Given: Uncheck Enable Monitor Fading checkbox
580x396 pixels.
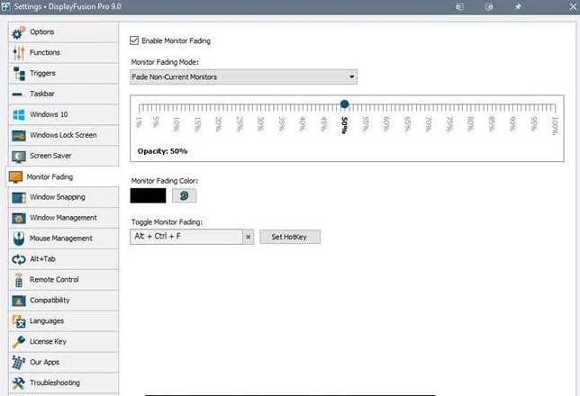Looking at the screenshot, I should pos(134,40).
